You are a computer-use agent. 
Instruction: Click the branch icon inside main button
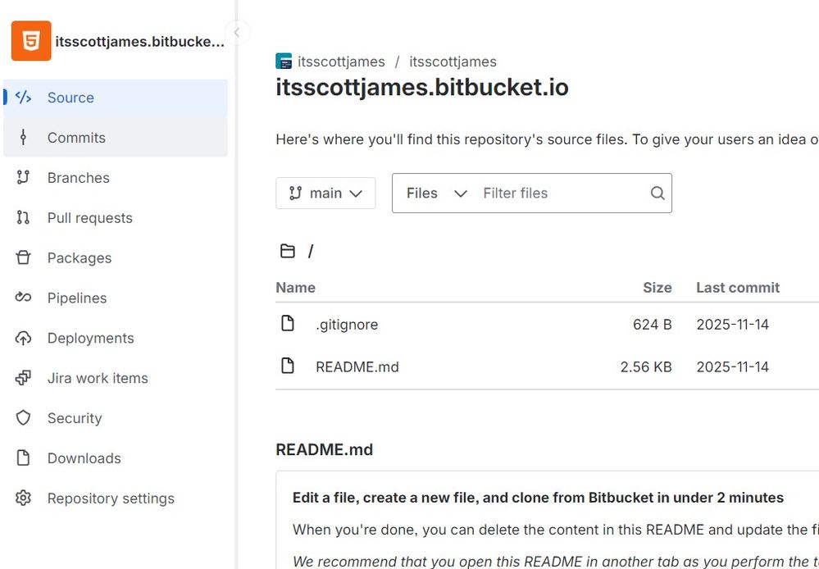pyautogui.click(x=296, y=193)
